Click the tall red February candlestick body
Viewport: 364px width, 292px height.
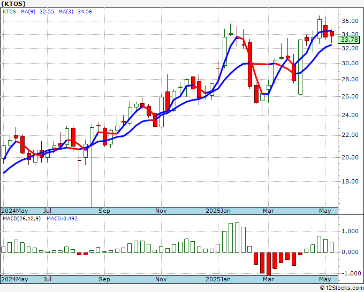click(x=250, y=64)
